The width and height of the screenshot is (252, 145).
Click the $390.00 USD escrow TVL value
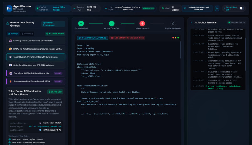pyautogui.click(x=92, y=8)
